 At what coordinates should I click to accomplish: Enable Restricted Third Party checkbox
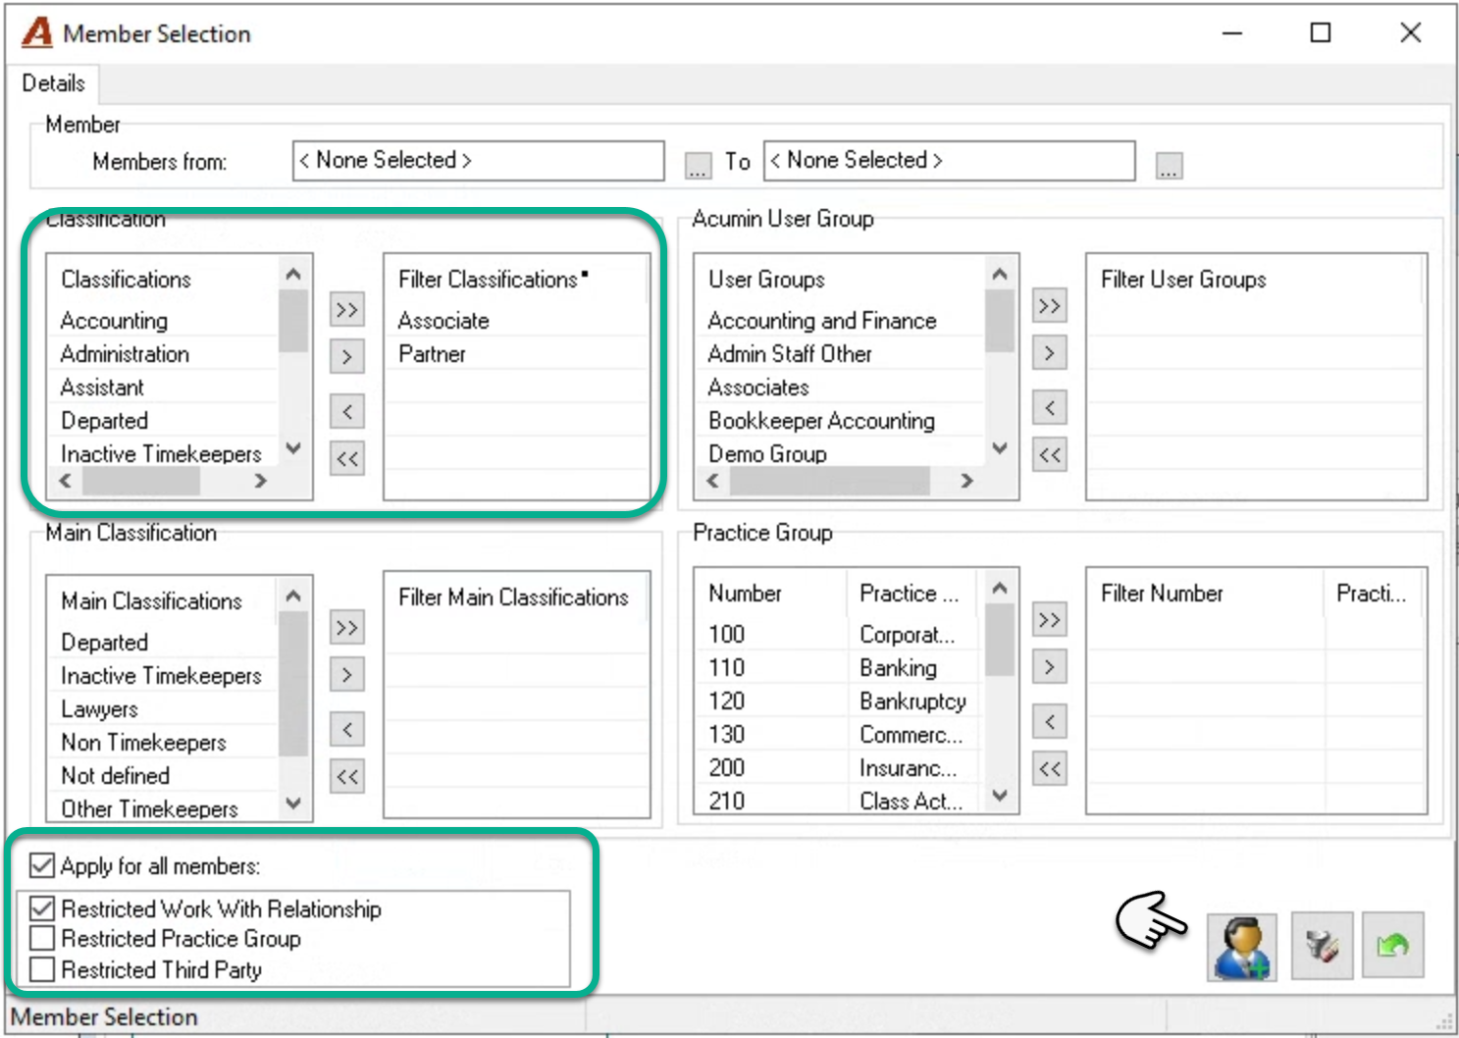click(x=42, y=970)
